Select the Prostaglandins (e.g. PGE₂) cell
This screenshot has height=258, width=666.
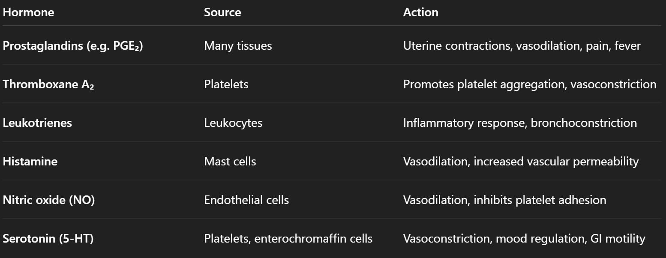click(x=73, y=46)
